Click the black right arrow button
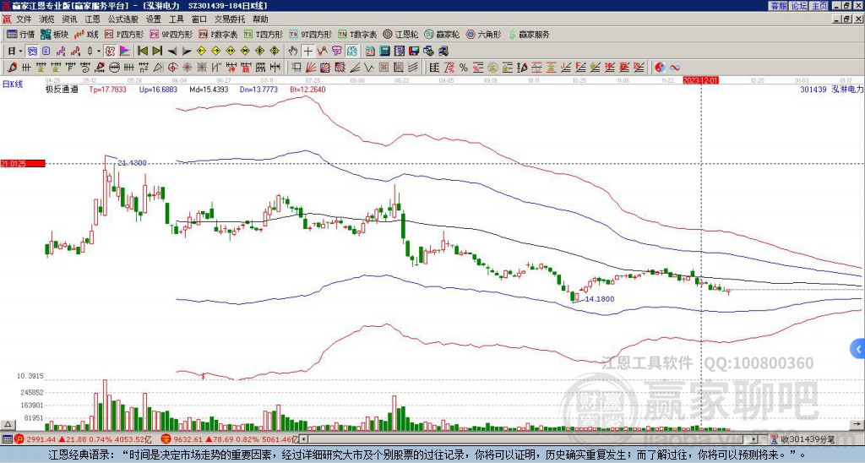This screenshot has width=865, height=463. pos(187,52)
